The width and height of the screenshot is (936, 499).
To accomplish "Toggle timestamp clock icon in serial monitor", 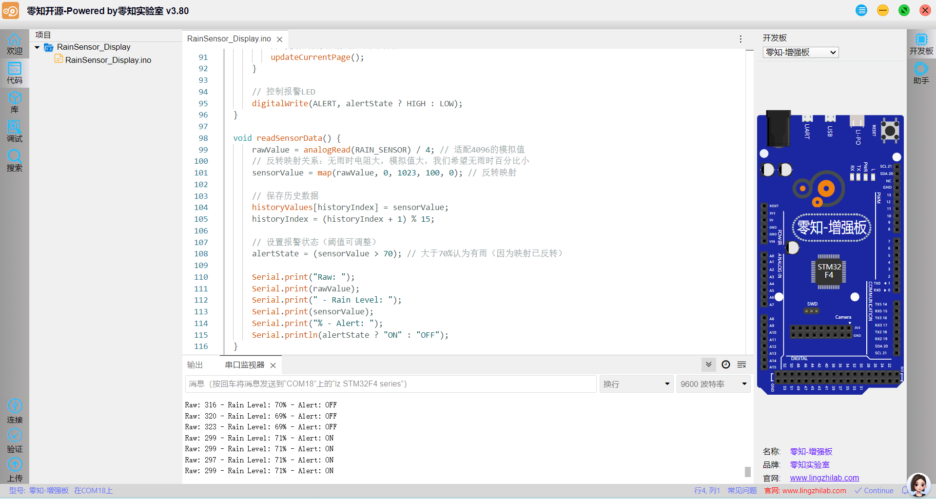I will point(726,365).
